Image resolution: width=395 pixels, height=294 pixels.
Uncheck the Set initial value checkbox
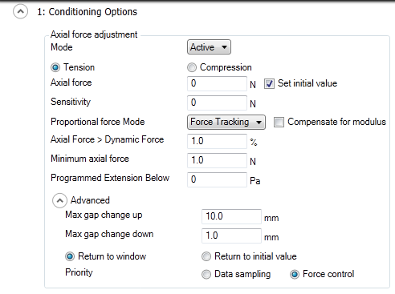[x=269, y=83]
